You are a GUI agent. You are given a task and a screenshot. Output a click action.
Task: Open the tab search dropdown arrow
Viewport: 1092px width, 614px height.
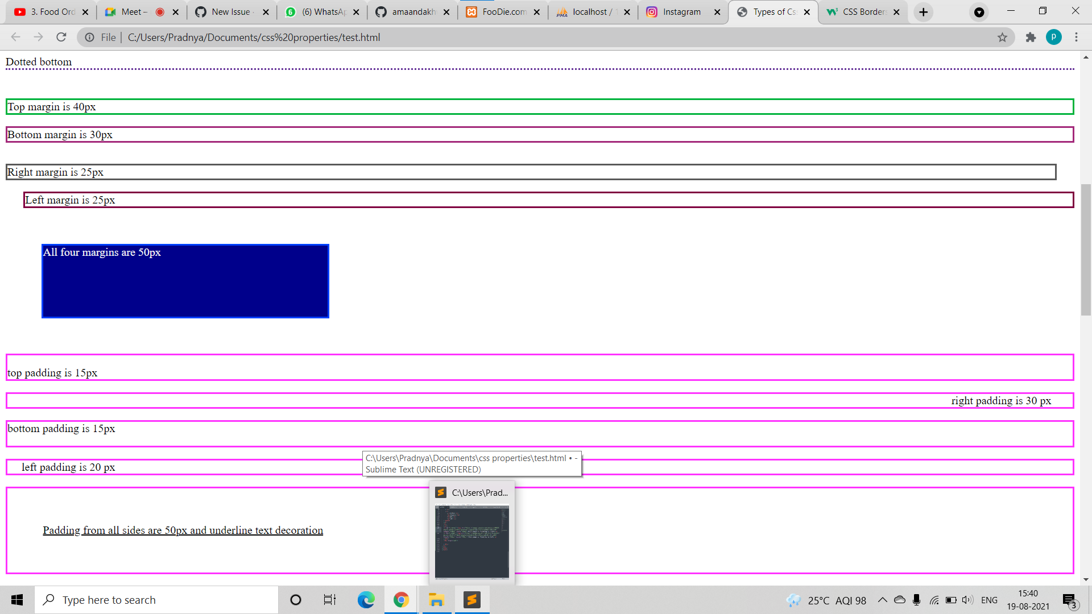(x=979, y=12)
